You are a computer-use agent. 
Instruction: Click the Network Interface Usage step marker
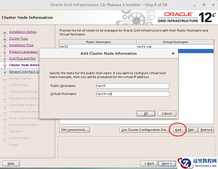point(5,72)
